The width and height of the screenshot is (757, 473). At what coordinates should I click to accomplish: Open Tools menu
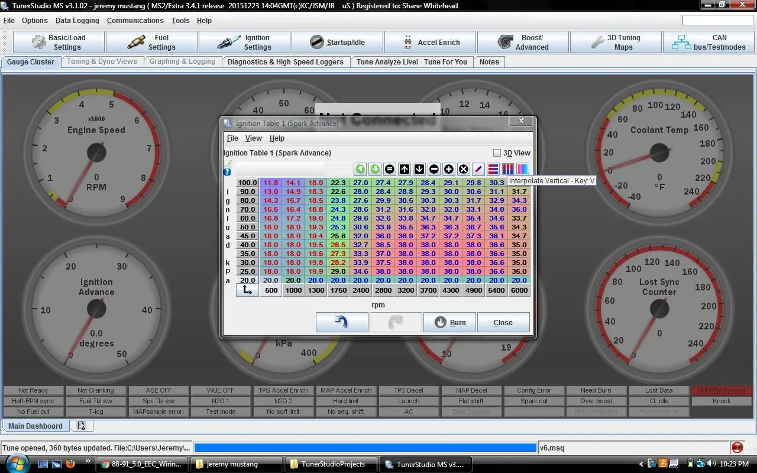(x=180, y=20)
